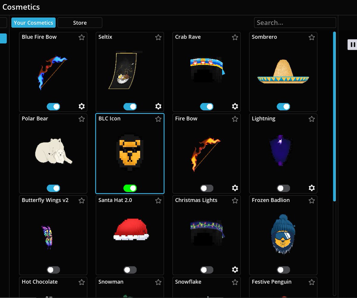
Task: Disable the Crab Rave toggle
Action: click(207, 106)
